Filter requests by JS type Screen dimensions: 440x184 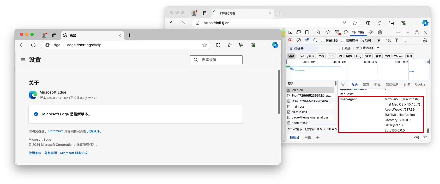tap(340, 56)
